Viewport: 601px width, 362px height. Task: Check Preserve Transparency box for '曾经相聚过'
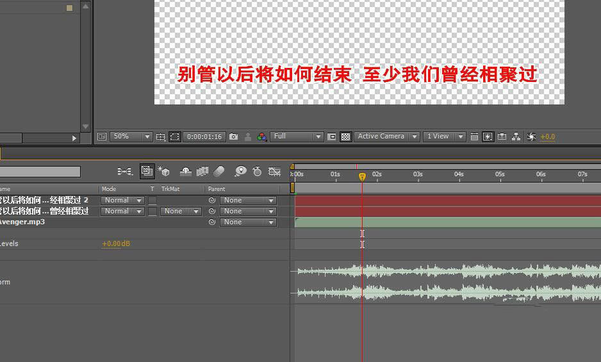click(152, 211)
